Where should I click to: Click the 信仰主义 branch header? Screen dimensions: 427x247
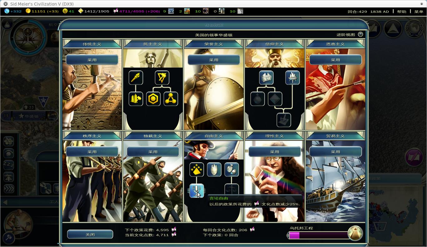(x=275, y=44)
